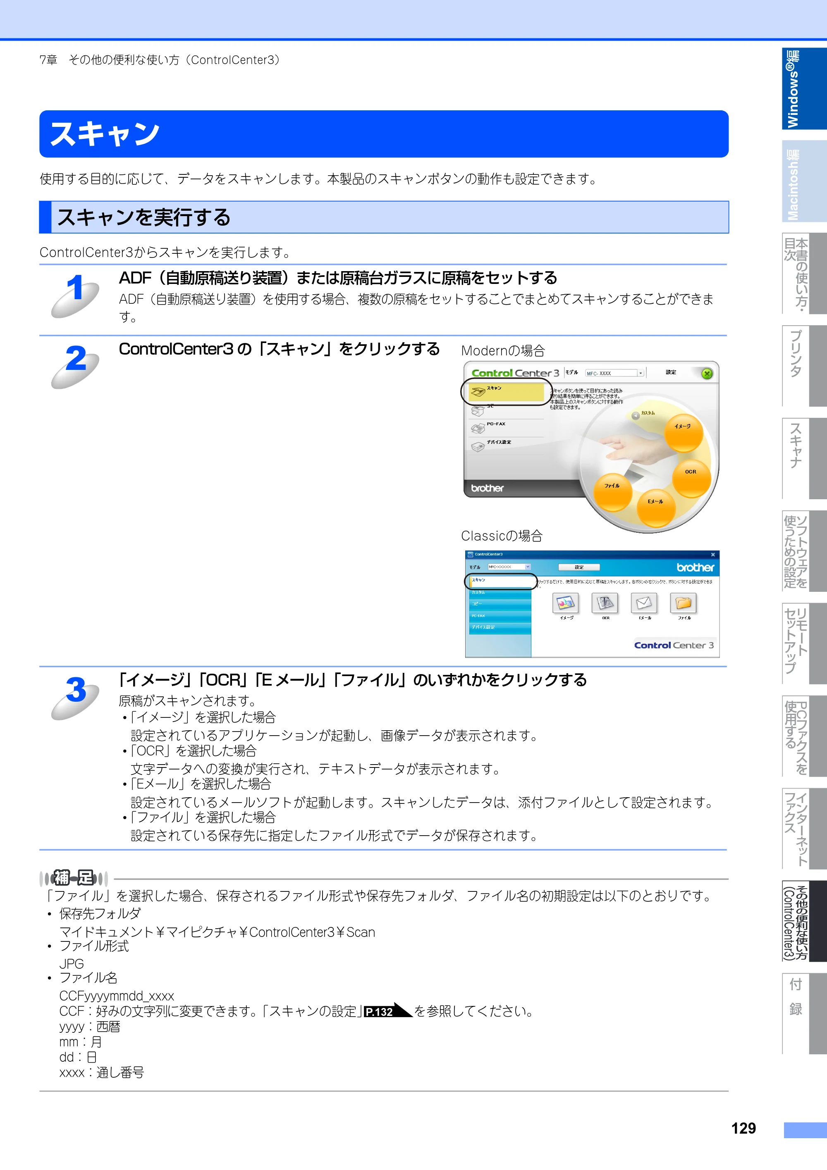The image size is (827, 1170).
Task: Open the リモートセットアップ side tab
Action: (x=804, y=643)
